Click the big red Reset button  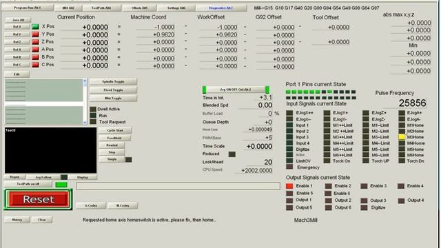(x=39, y=199)
